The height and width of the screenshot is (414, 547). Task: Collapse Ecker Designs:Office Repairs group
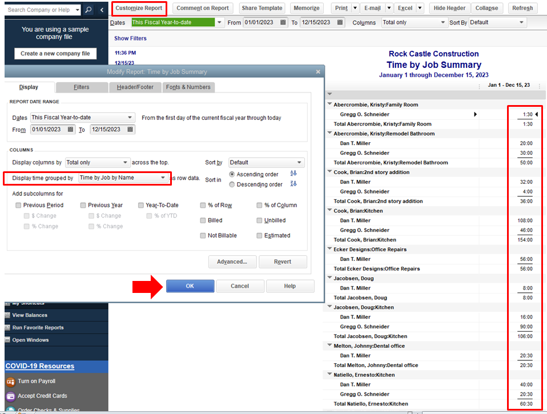(329, 248)
